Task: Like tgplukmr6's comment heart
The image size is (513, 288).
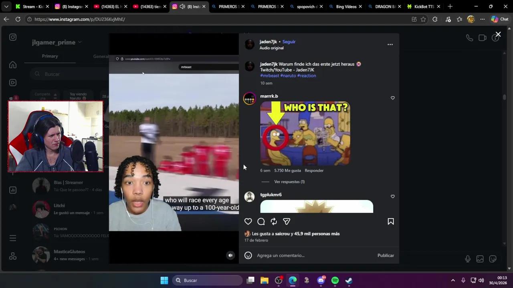Action: [x=393, y=196]
